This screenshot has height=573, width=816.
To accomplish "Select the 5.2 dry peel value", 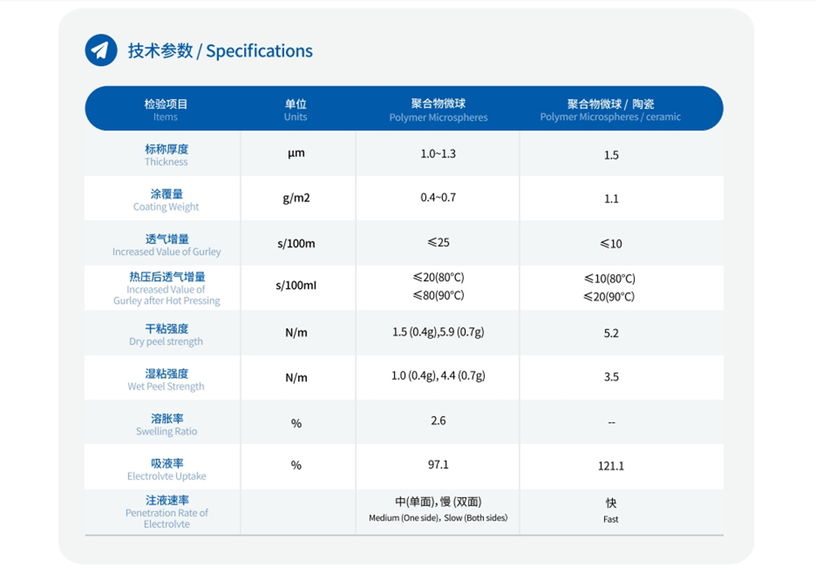I will 611,333.
